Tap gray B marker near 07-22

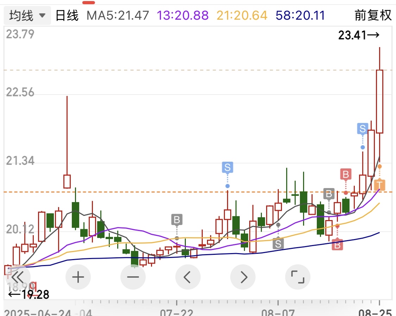pyautogui.click(x=177, y=220)
